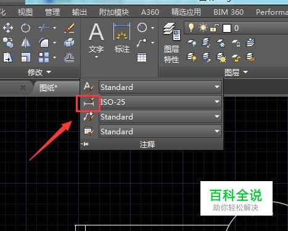Image resolution: width=288 pixels, height=231 pixels.
Task: Open the Array tool dropdown arrow
Action: click(54, 57)
